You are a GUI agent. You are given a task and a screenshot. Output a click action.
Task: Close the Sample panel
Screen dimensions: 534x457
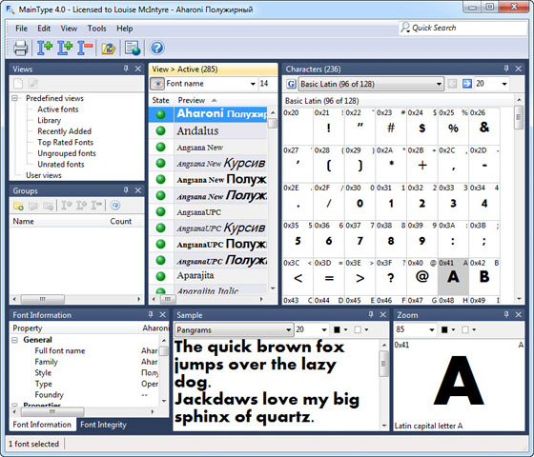coord(382,314)
